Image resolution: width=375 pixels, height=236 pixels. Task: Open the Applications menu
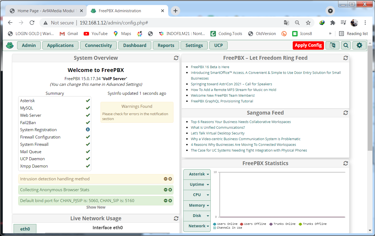pyautogui.click(x=60, y=45)
